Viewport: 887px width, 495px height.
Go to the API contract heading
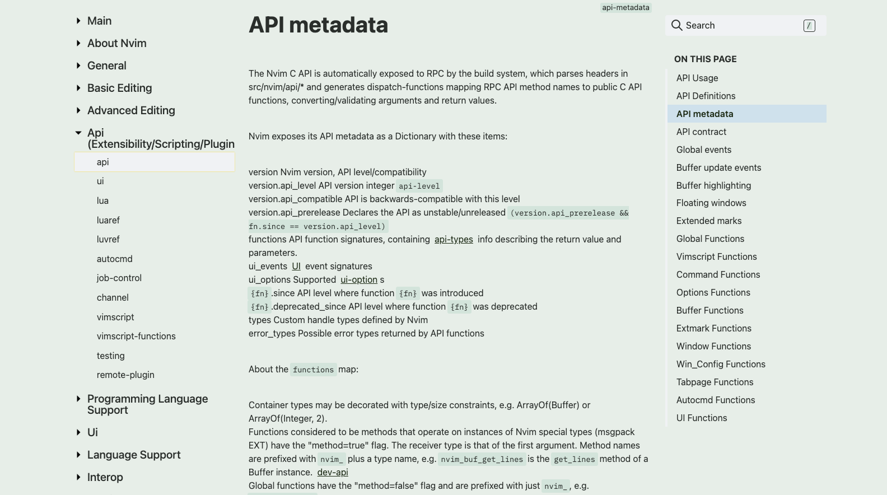[701, 132]
